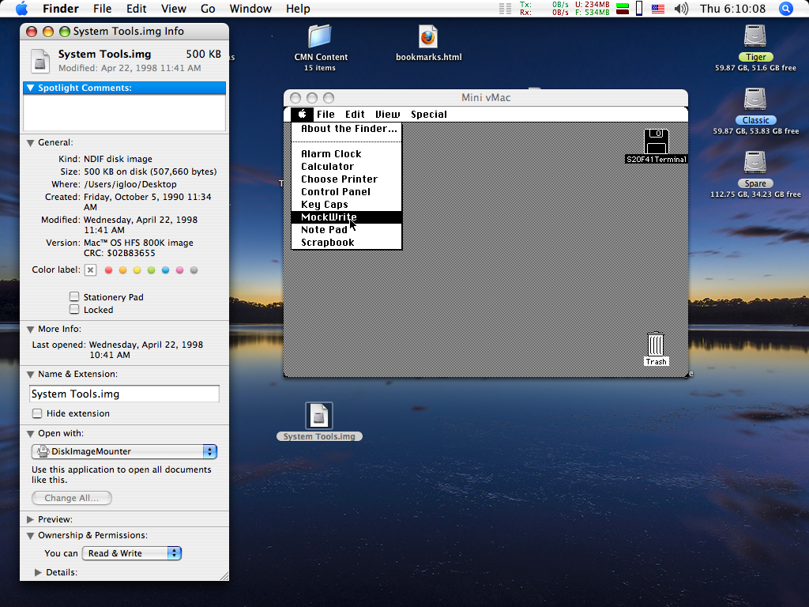This screenshot has width=809, height=607.
Task: Select the Classic hard drive icon
Action: (x=754, y=99)
